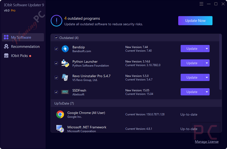This screenshot has width=227, height=149.
Task: Select the Microsoft .NET Framework name
Action: coord(87,127)
